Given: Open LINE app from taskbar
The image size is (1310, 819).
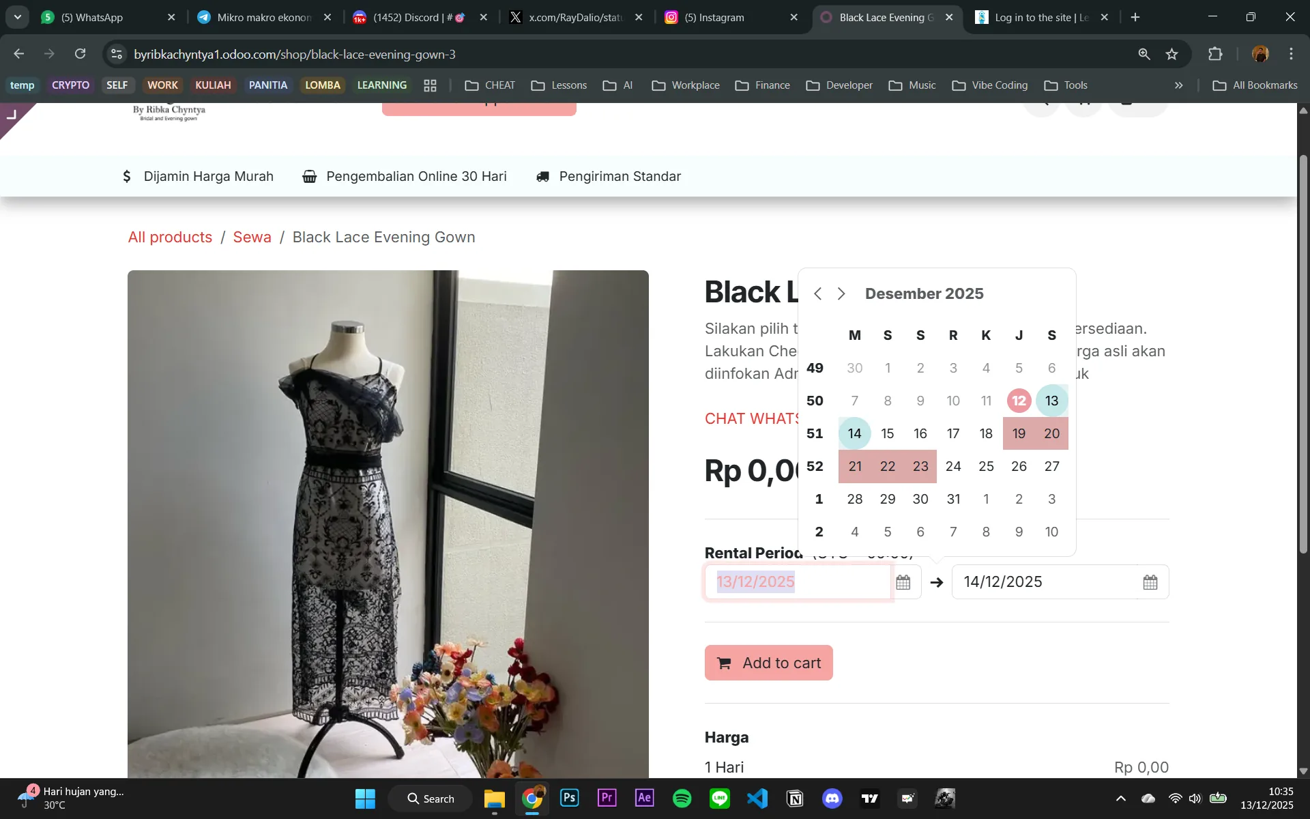Looking at the screenshot, I should click(x=719, y=799).
